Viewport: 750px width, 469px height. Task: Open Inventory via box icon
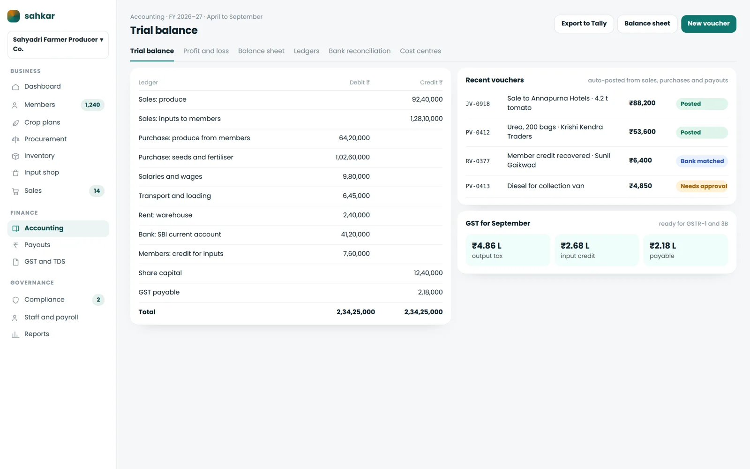(15, 156)
